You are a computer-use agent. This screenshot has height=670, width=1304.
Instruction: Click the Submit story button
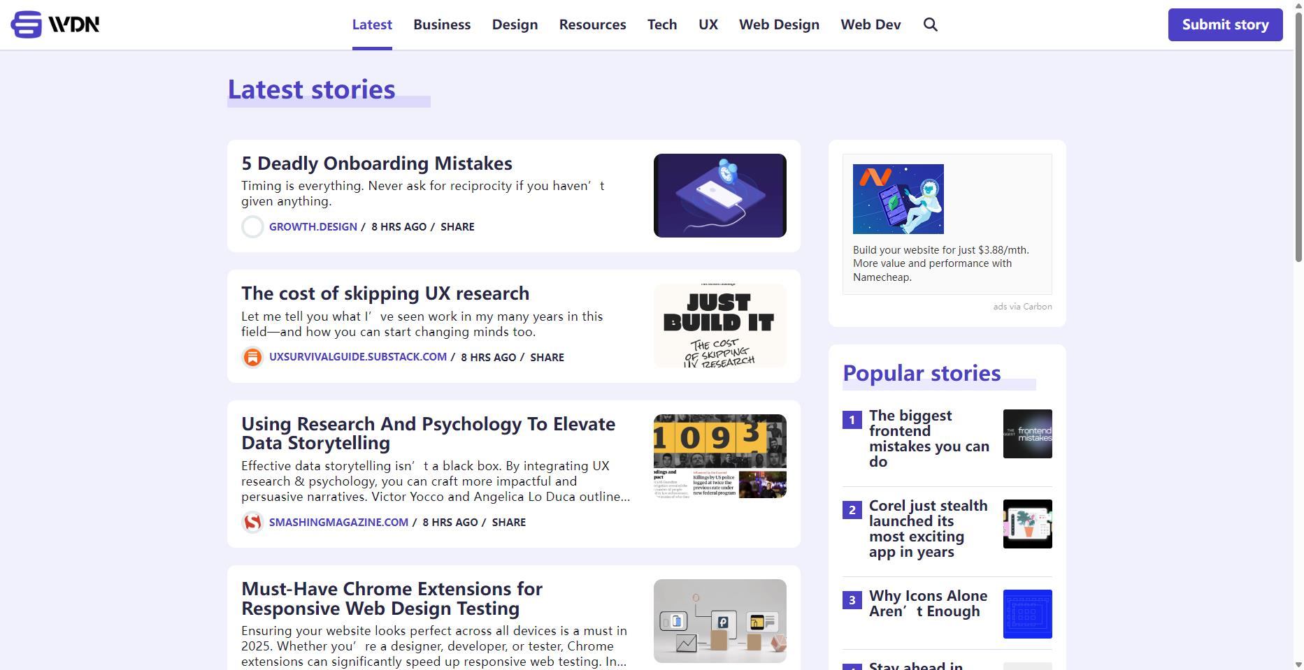pos(1225,24)
